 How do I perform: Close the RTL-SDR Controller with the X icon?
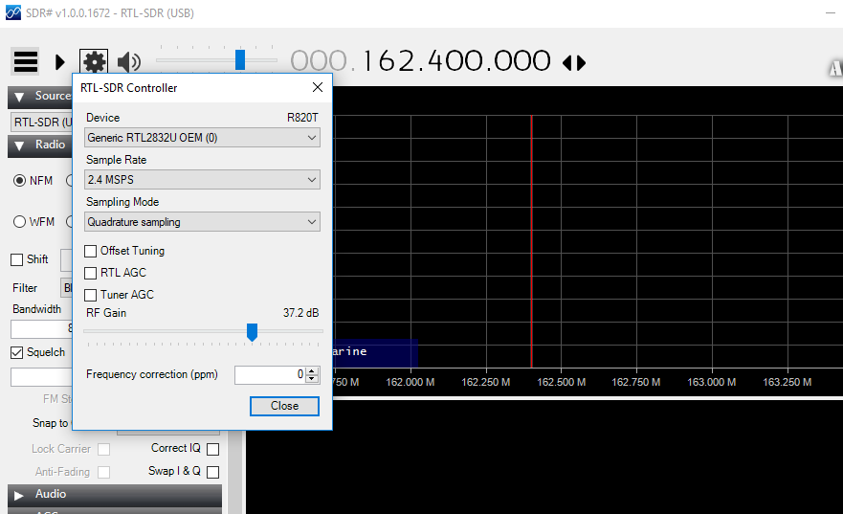tap(318, 87)
